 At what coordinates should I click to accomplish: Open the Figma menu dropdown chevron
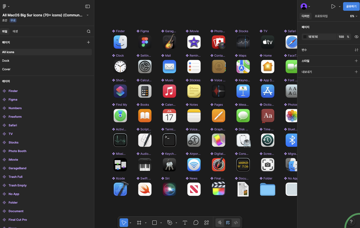point(9,6)
